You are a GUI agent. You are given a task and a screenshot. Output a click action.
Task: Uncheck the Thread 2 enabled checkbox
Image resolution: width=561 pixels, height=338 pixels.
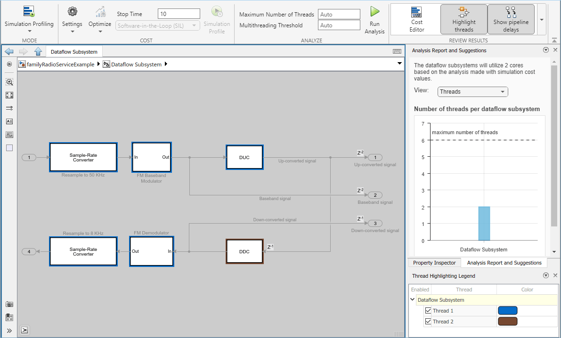pyautogui.click(x=428, y=321)
